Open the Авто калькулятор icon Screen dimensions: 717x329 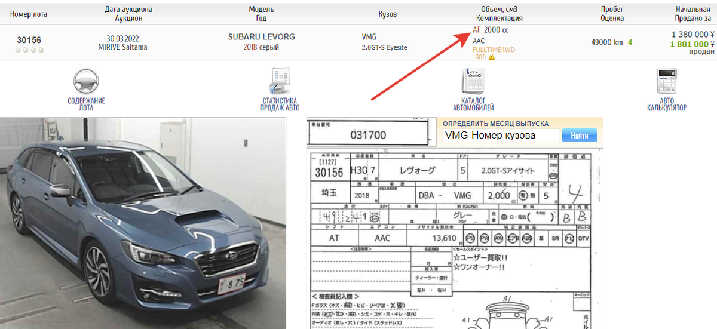(666, 81)
